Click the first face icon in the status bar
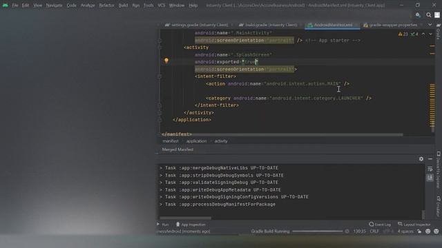Screen dimensions: 442x248 (428, 231)
